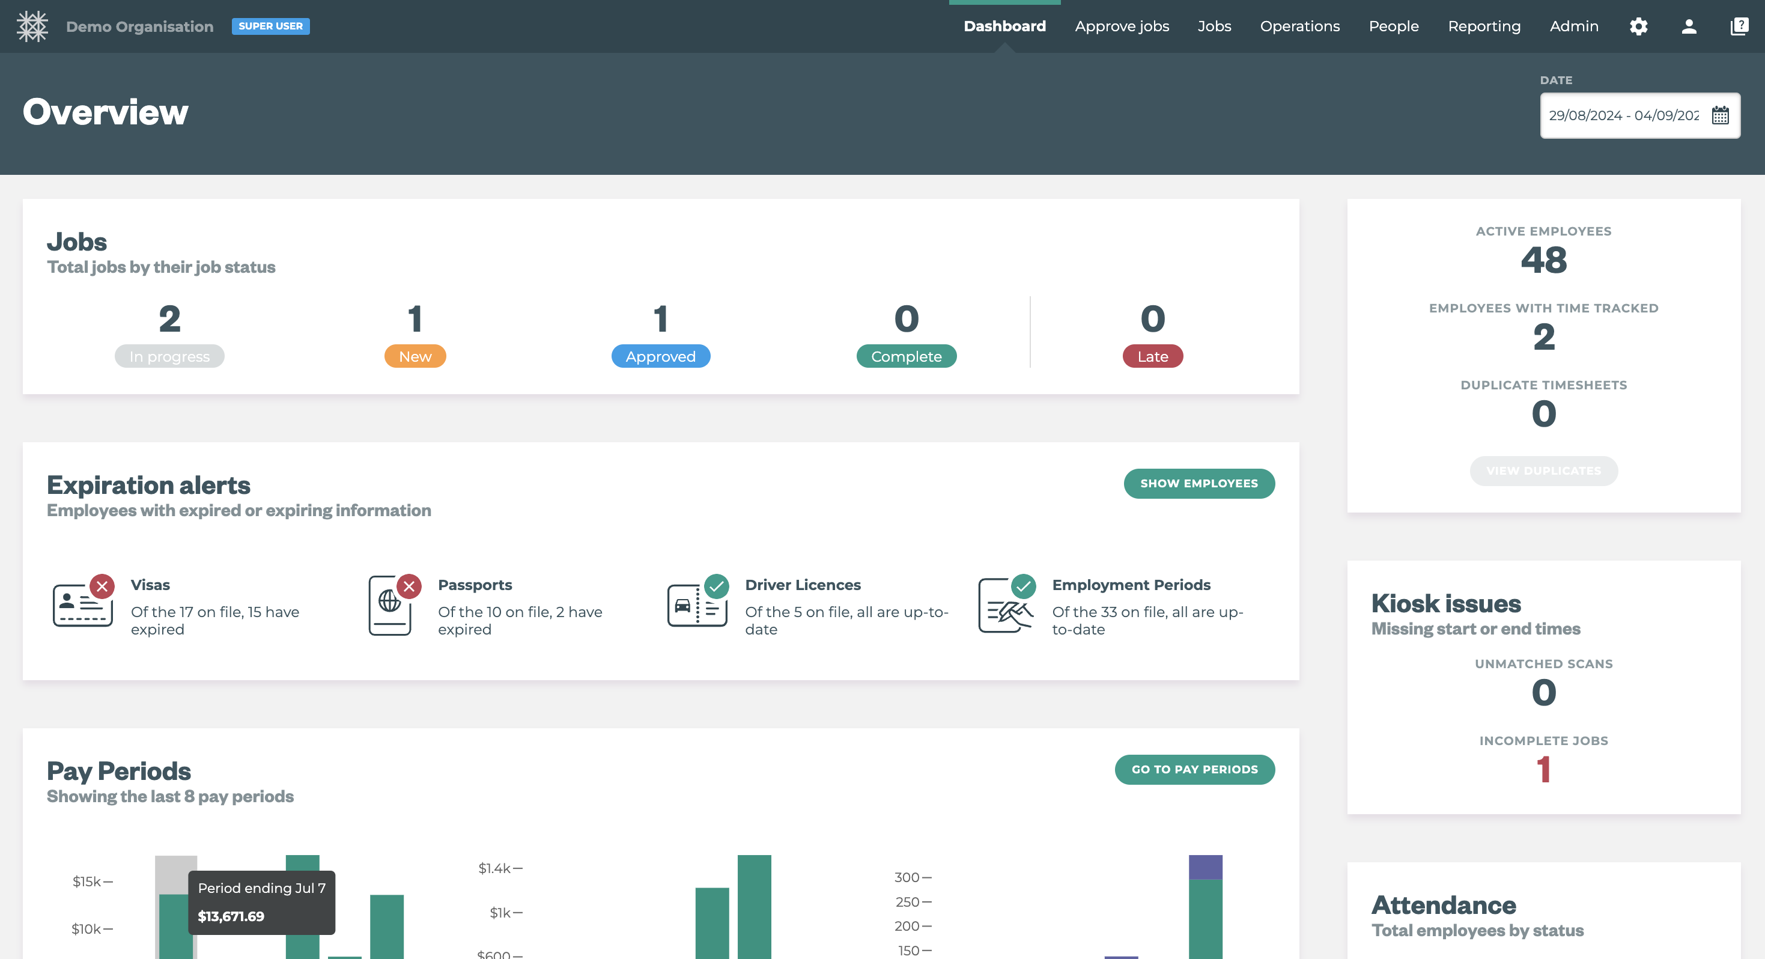The height and width of the screenshot is (959, 1765).
Task: Open the help documentation icon
Action: [1739, 26]
